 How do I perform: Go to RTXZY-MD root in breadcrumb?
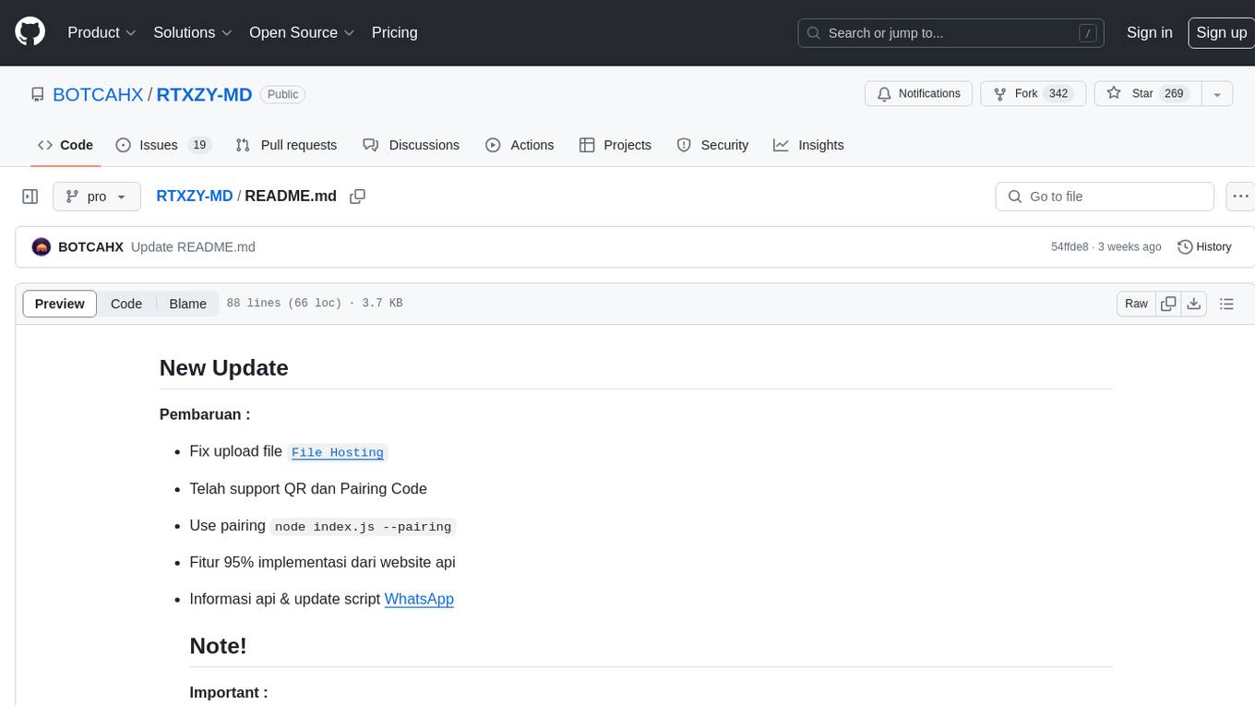click(x=195, y=197)
